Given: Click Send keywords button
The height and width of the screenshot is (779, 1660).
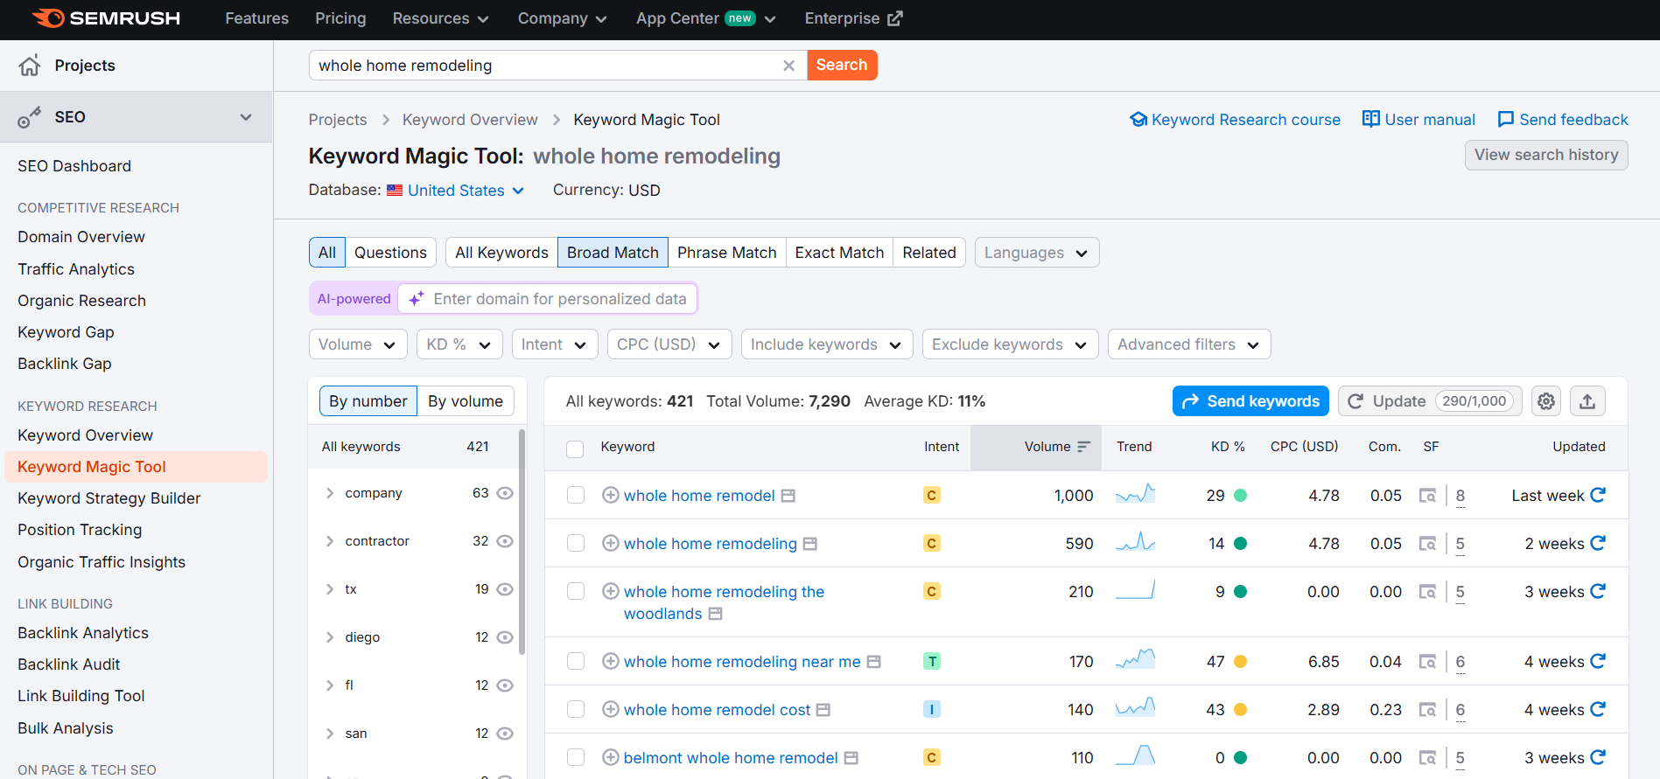Looking at the screenshot, I should (x=1250, y=401).
